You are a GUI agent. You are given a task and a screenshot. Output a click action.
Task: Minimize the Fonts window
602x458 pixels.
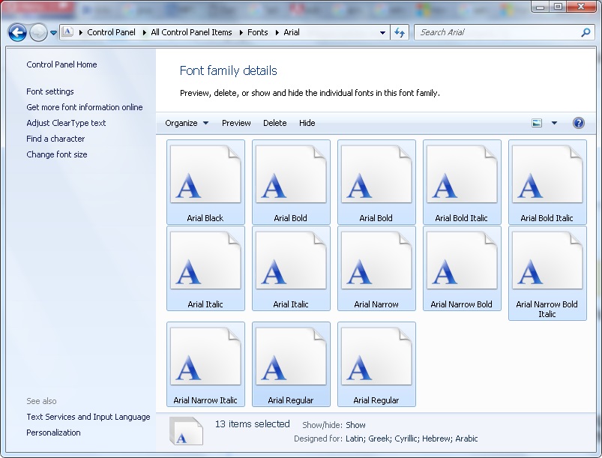click(541, 7)
